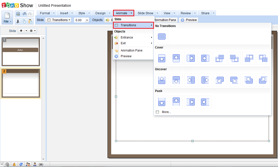
Task: Expand the Review menu arrow
Action: [x=195, y=13]
